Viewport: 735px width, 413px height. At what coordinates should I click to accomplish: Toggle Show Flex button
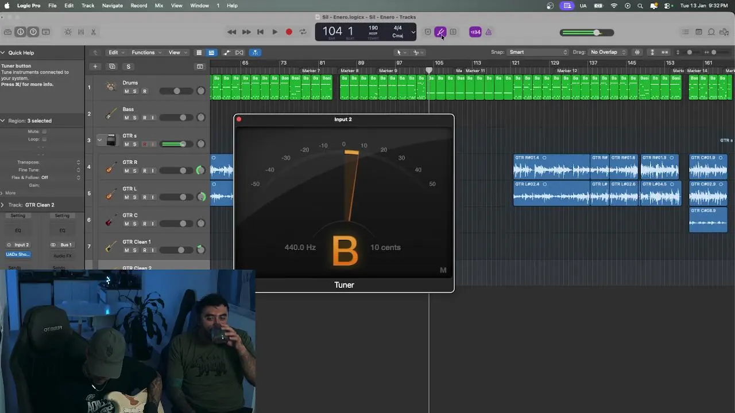239,52
